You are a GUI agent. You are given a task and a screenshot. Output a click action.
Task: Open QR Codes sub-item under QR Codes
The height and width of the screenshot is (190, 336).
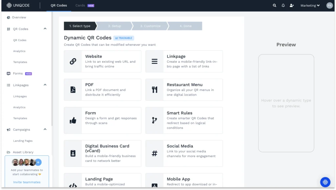coord(20,40)
